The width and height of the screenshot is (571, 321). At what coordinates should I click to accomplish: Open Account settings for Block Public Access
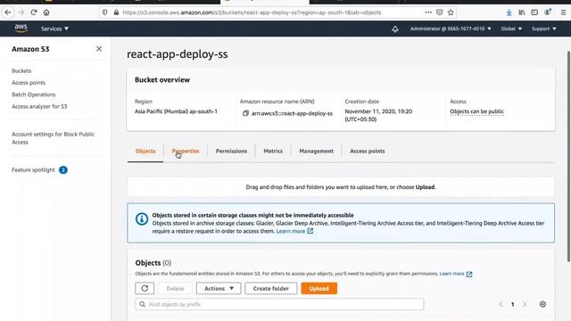tap(53, 138)
